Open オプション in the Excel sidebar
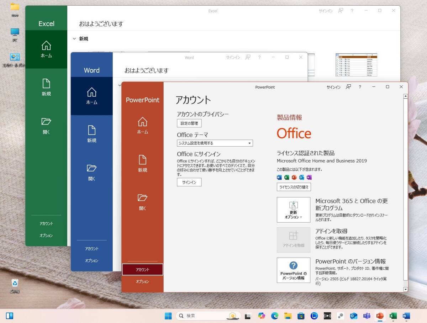Viewport: 427px width, 323px height. point(46,235)
